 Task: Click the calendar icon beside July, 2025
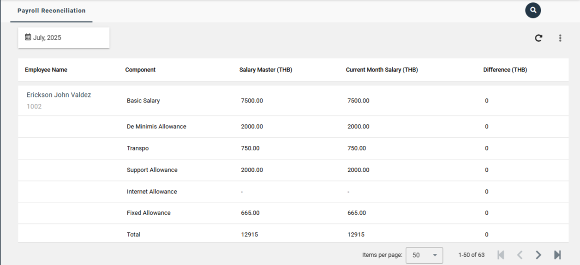click(x=28, y=37)
